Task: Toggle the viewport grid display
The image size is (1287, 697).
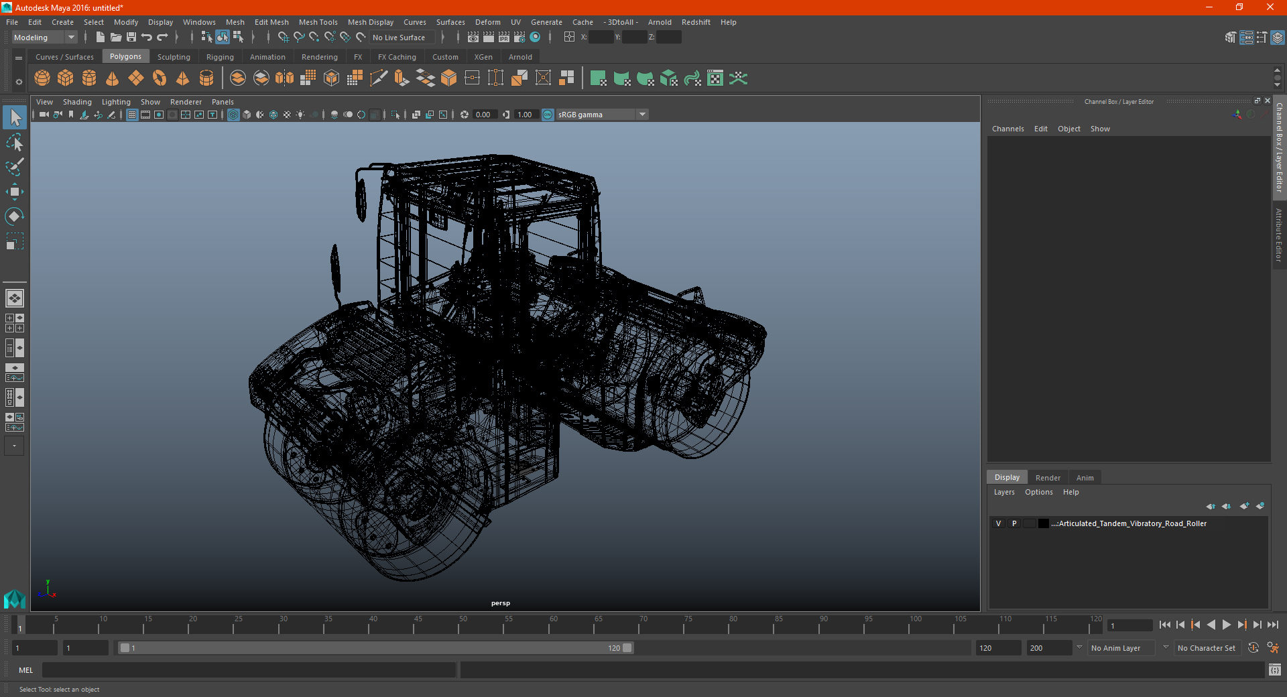Action: (x=132, y=115)
